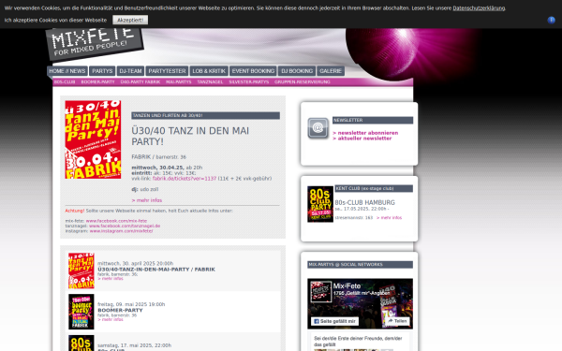Screen dimensions: 562x351
Task: Click the Mix-Fete Facebook page name
Action: (x=347, y=285)
